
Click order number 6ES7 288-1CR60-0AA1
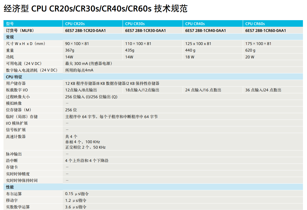click(266, 31)
